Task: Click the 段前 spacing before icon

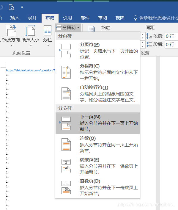Action: tap(149, 36)
